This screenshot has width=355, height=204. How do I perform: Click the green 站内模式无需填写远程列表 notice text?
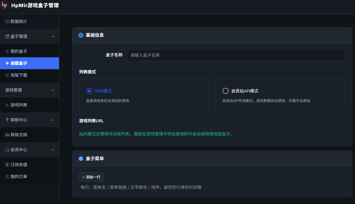coord(156,134)
